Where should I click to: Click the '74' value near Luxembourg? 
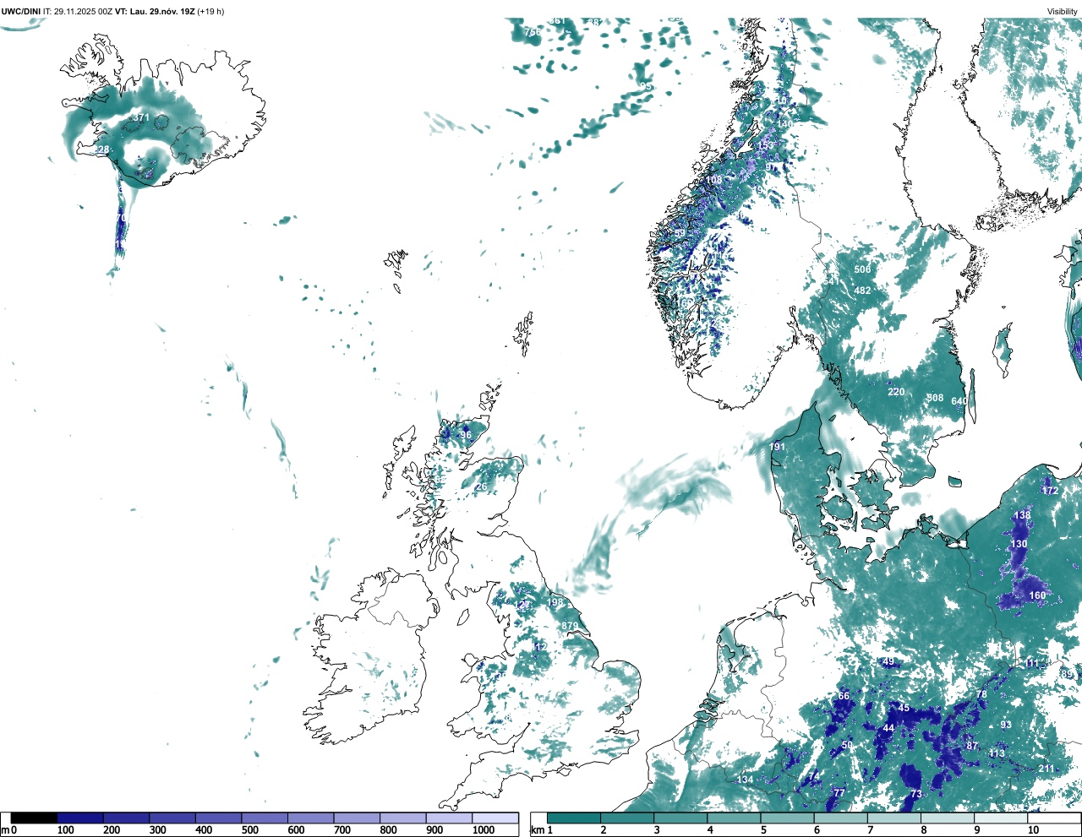(x=814, y=776)
